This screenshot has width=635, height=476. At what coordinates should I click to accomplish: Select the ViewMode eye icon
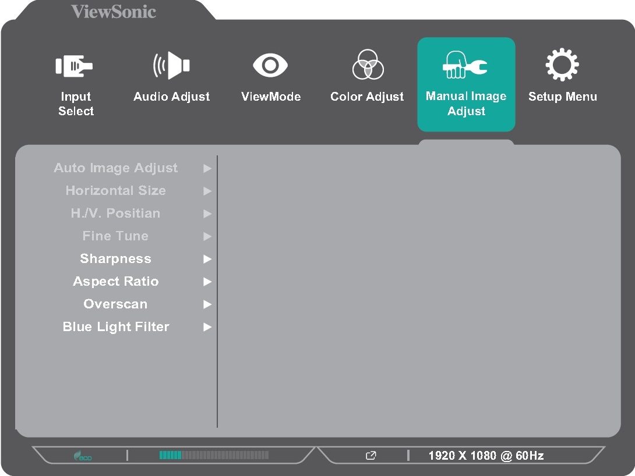click(270, 65)
